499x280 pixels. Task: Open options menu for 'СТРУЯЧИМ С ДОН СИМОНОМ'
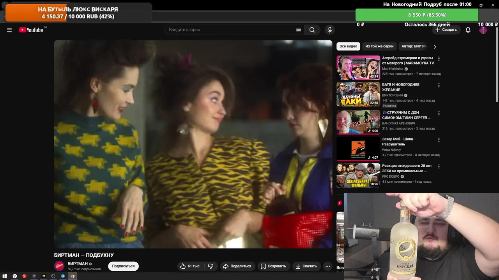[x=439, y=113]
